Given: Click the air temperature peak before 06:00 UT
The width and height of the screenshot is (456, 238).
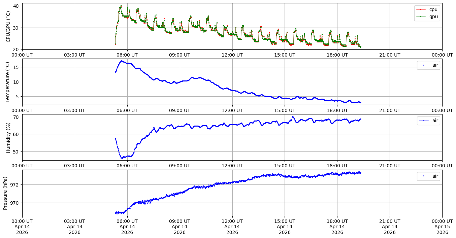Looking at the screenshot, I should point(122,61).
